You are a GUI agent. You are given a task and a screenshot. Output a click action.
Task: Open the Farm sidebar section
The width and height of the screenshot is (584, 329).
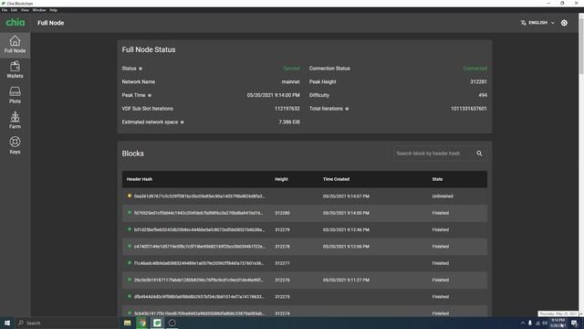point(15,121)
